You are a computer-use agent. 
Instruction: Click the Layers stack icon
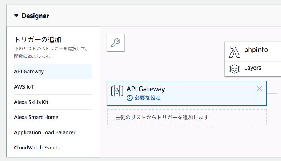tap(235, 69)
